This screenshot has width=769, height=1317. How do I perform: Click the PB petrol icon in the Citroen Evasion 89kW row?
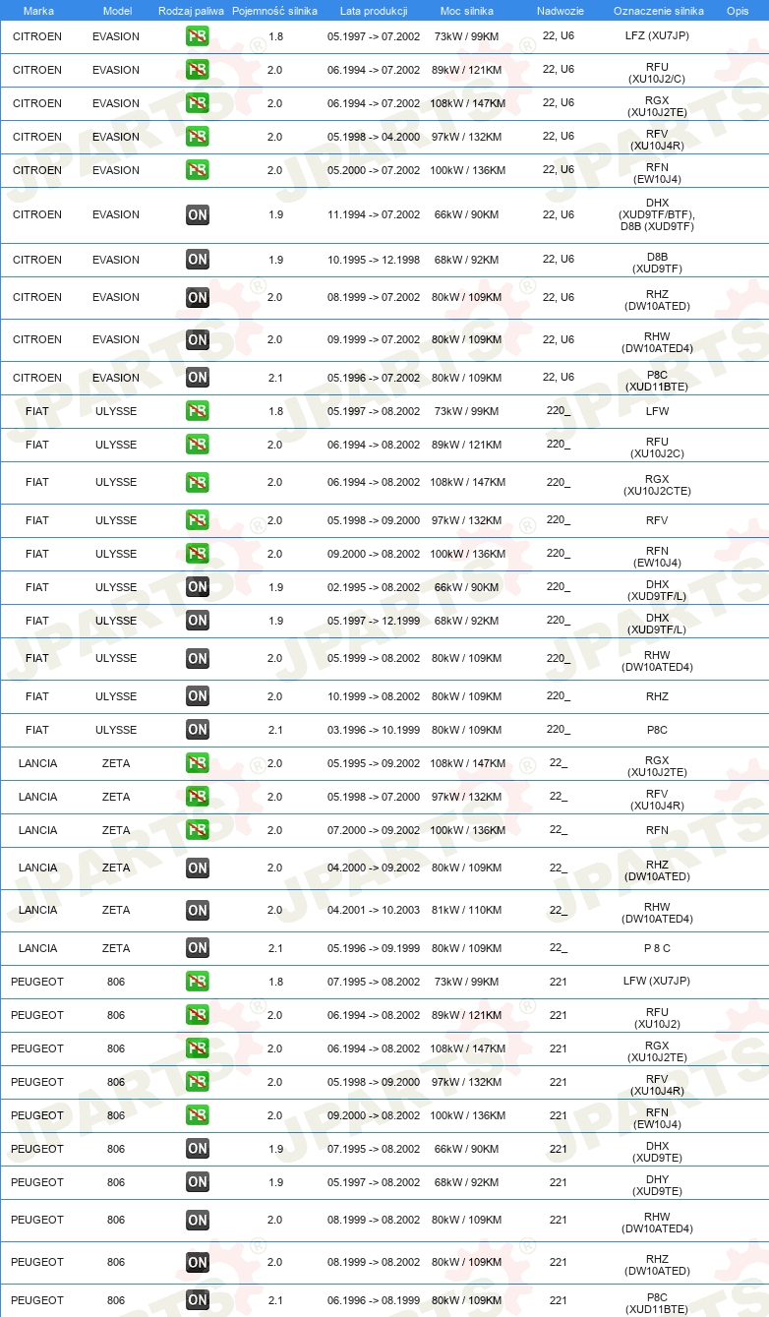[198, 70]
